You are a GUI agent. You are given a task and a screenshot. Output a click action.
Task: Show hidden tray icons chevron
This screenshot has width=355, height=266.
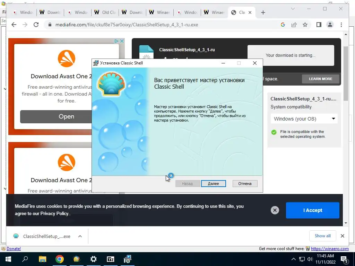pos(293,259)
